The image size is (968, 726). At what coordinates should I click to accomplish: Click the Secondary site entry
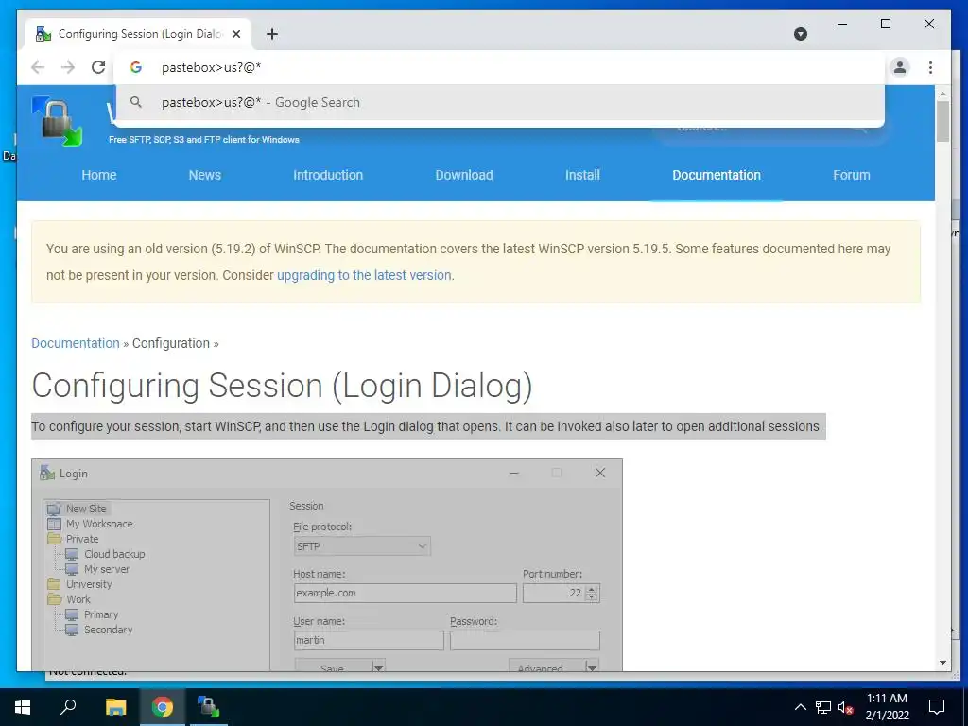[x=108, y=630]
